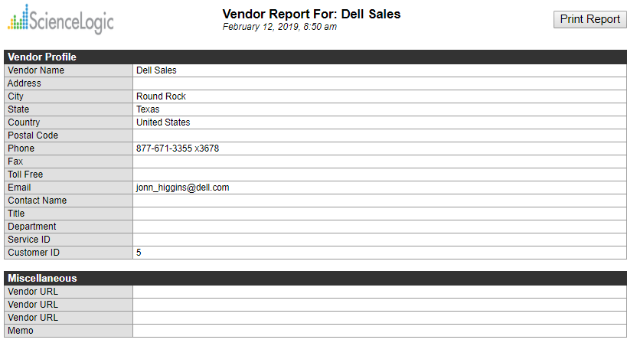Click the Dell Sales vendor name value

156,70
